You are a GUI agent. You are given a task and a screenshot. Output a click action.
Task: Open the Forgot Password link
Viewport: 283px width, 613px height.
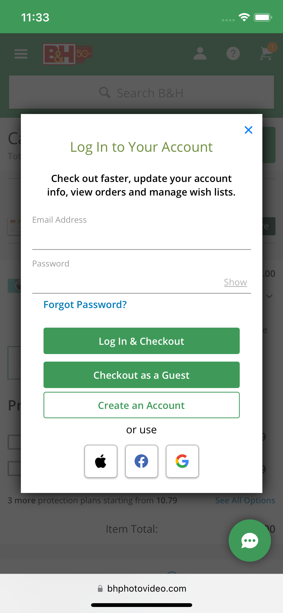pyautogui.click(x=85, y=305)
